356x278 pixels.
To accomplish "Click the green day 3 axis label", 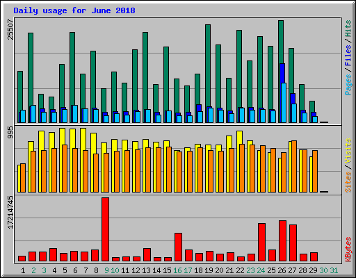I will [x=44, y=270].
